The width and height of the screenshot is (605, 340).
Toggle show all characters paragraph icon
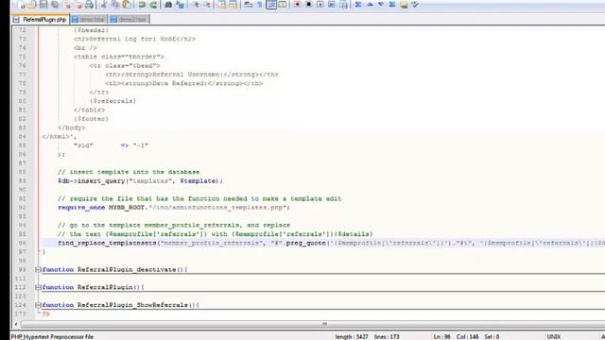pos(260,5)
